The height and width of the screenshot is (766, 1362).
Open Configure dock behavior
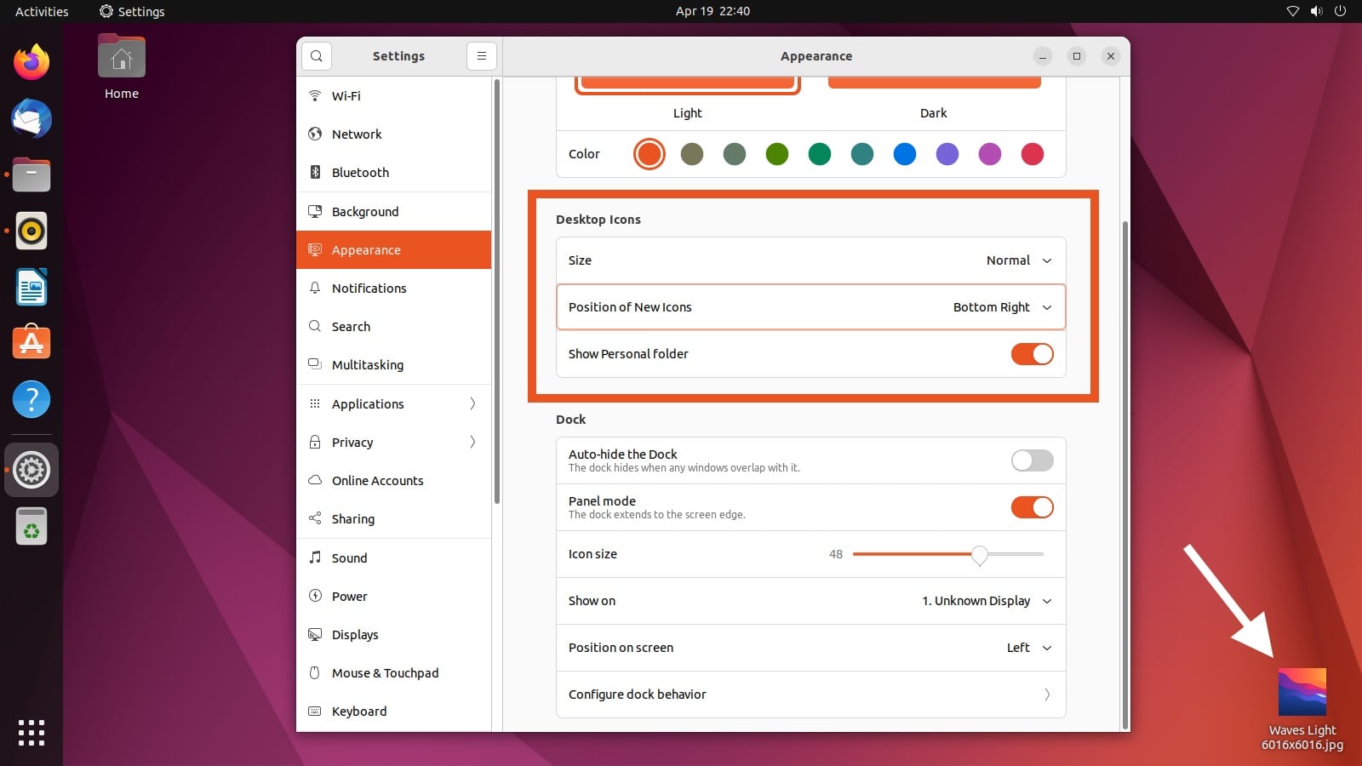(x=810, y=695)
